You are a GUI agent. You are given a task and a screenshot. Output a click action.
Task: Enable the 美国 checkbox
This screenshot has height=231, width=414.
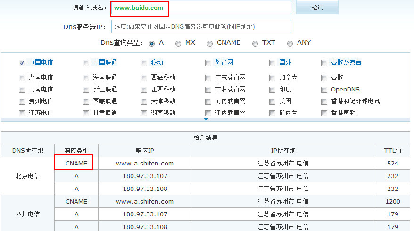click(272, 101)
